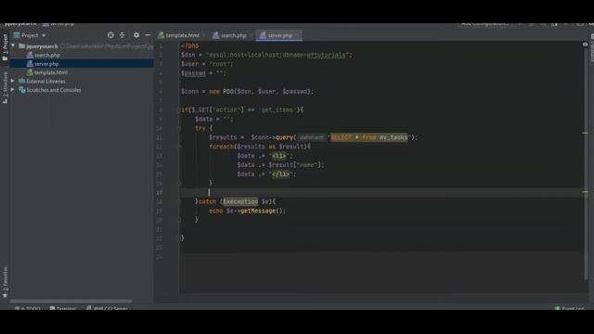Screen dimensions: 594x334
Task: Switch to the template.html editor tab
Action: coord(182,35)
